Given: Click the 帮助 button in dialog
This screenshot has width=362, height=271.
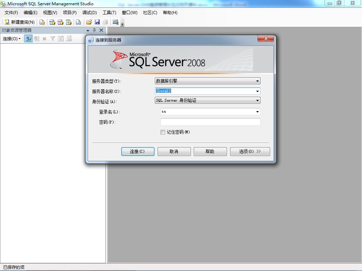Looking at the screenshot, I should pyautogui.click(x=210, y=151).
